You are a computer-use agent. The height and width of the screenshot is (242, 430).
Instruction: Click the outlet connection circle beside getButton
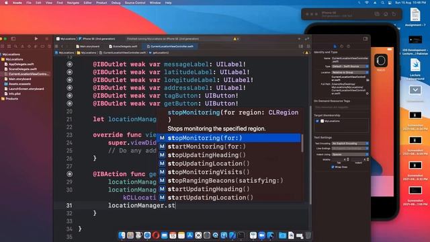[70, 104]
